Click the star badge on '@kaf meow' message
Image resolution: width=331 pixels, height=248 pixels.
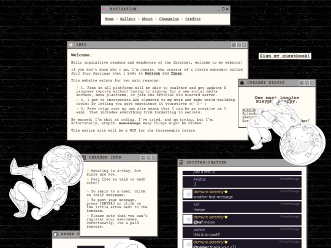226,217
